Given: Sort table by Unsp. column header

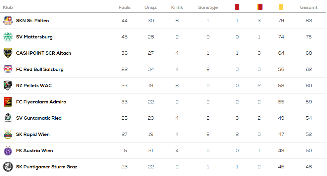Looking at the screenshot, I should [x=151, y=8].
